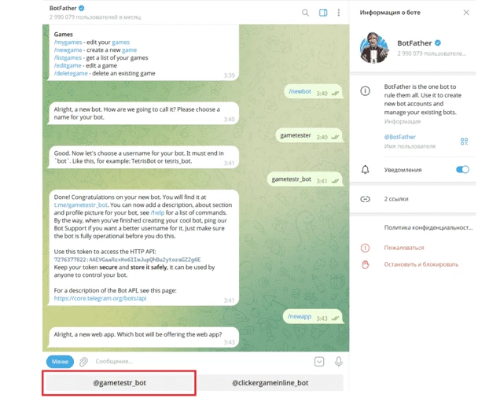This screenshot has width=500, height=409.
Task: Open chat search with magnifier icon
Action: pos(305,13)
